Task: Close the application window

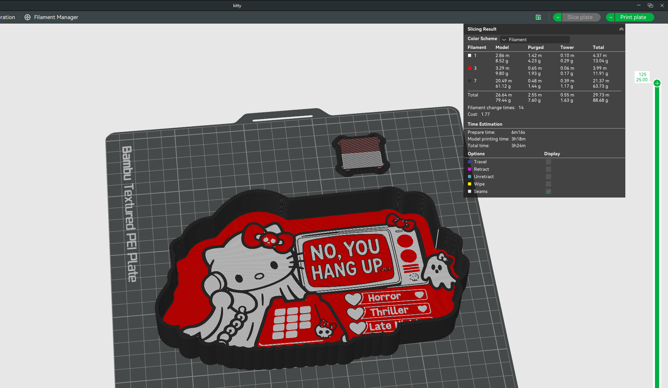Action: point(662,5)
